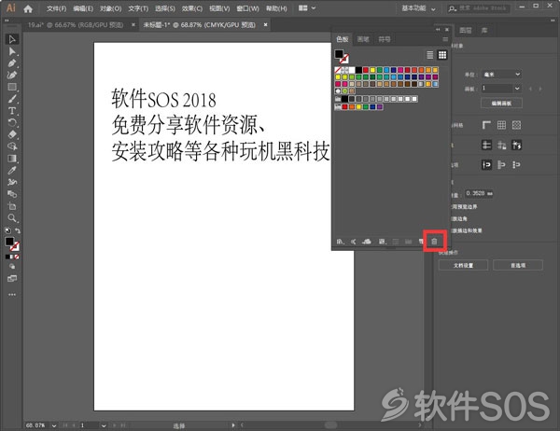
Task: Select the Paintbrush tool
Action: [12, 99]
